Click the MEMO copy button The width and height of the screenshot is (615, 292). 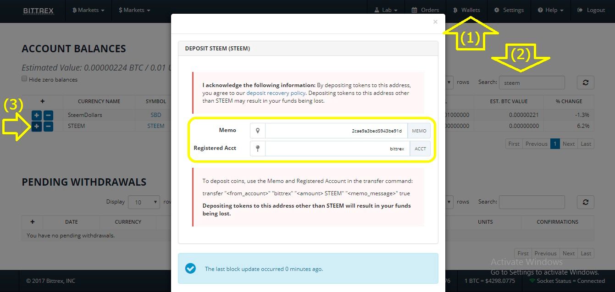point(419,131)
